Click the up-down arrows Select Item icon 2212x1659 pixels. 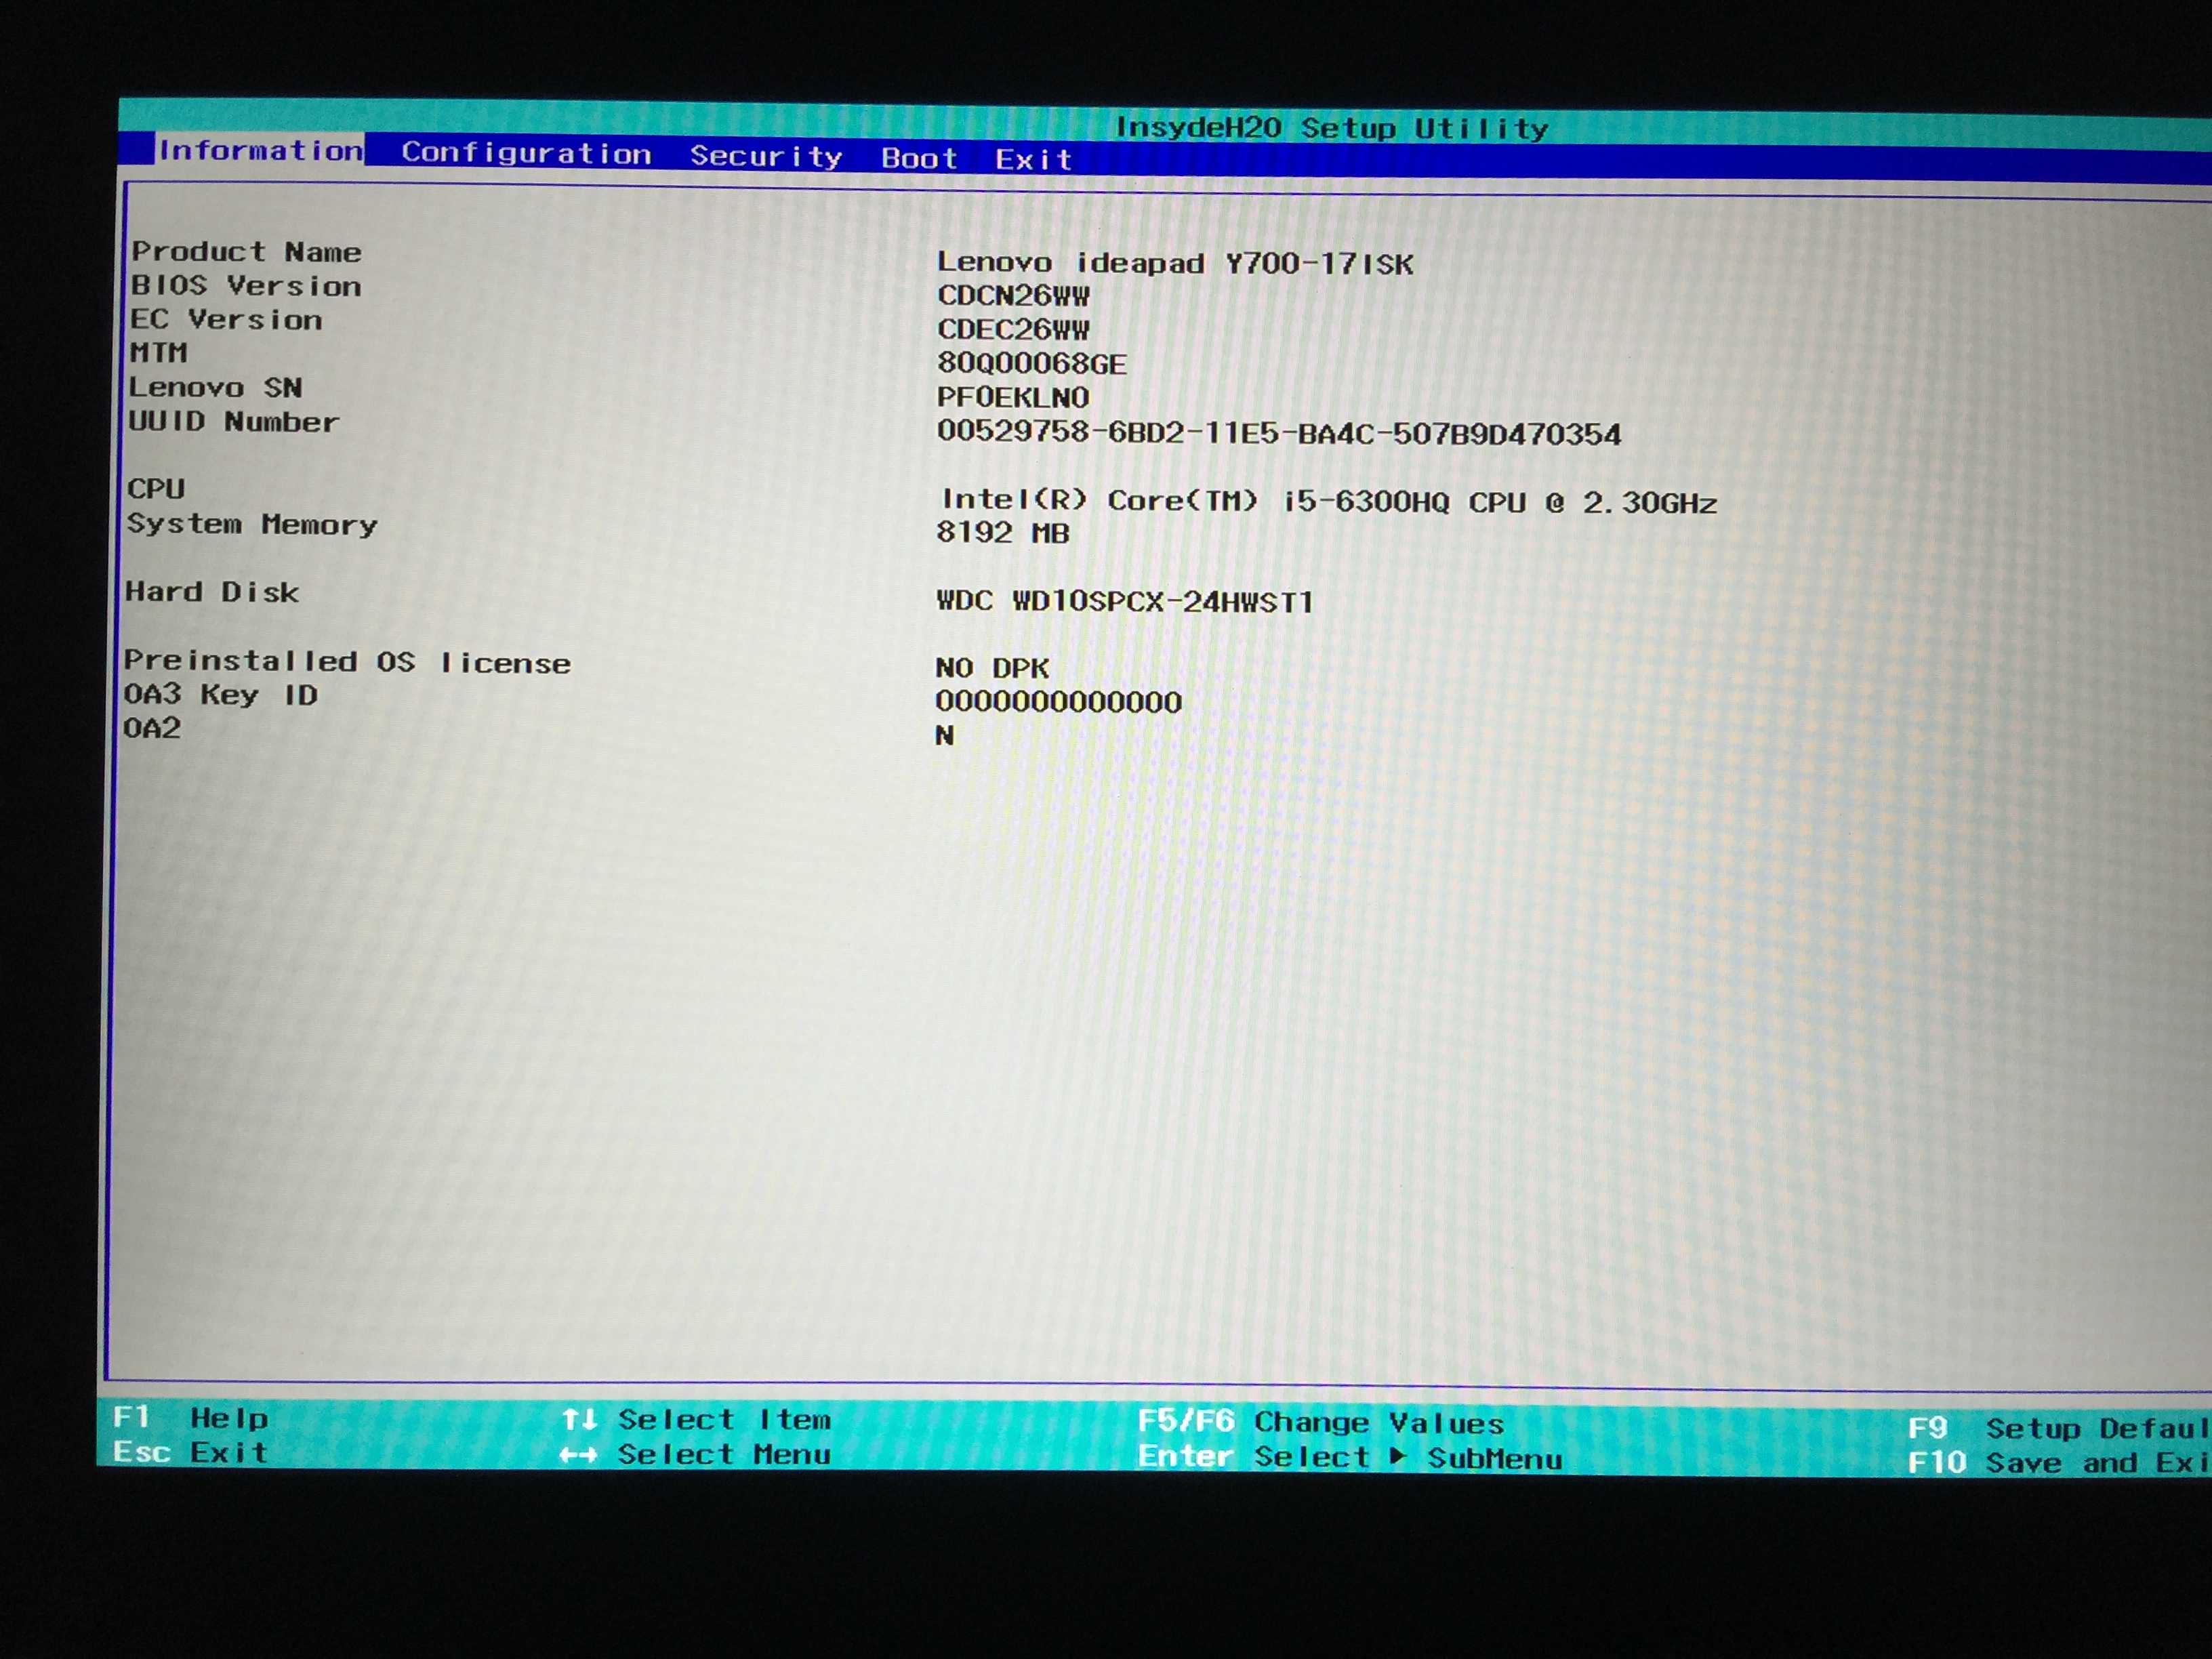pyautogui.click(x=579, y=1419)
